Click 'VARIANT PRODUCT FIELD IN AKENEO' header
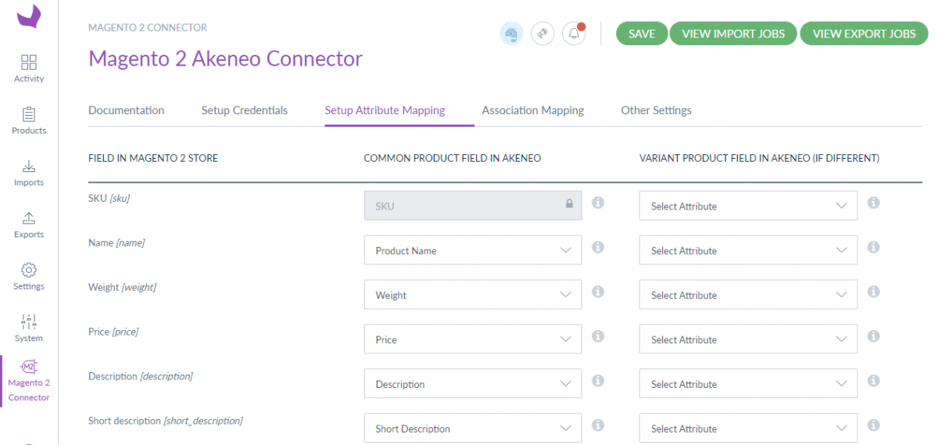938x445 pixels. point(760,158)
